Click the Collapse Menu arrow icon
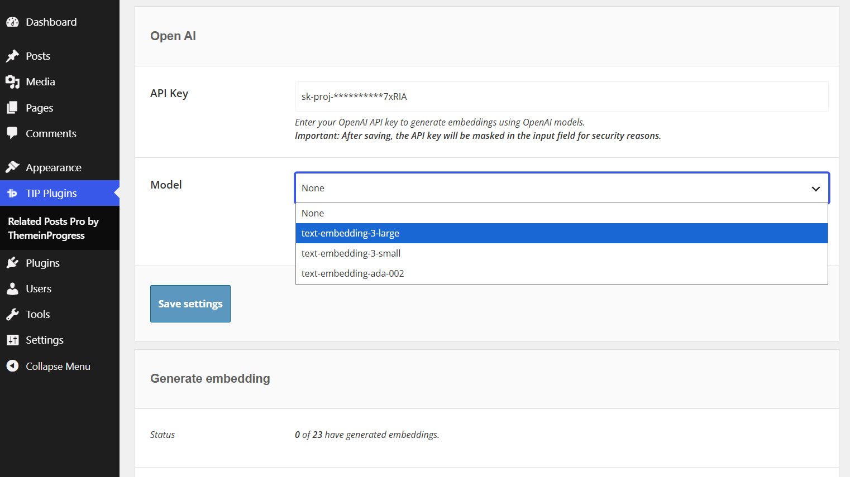The height and width of the screenshot is (477, 850). (12, 366)
